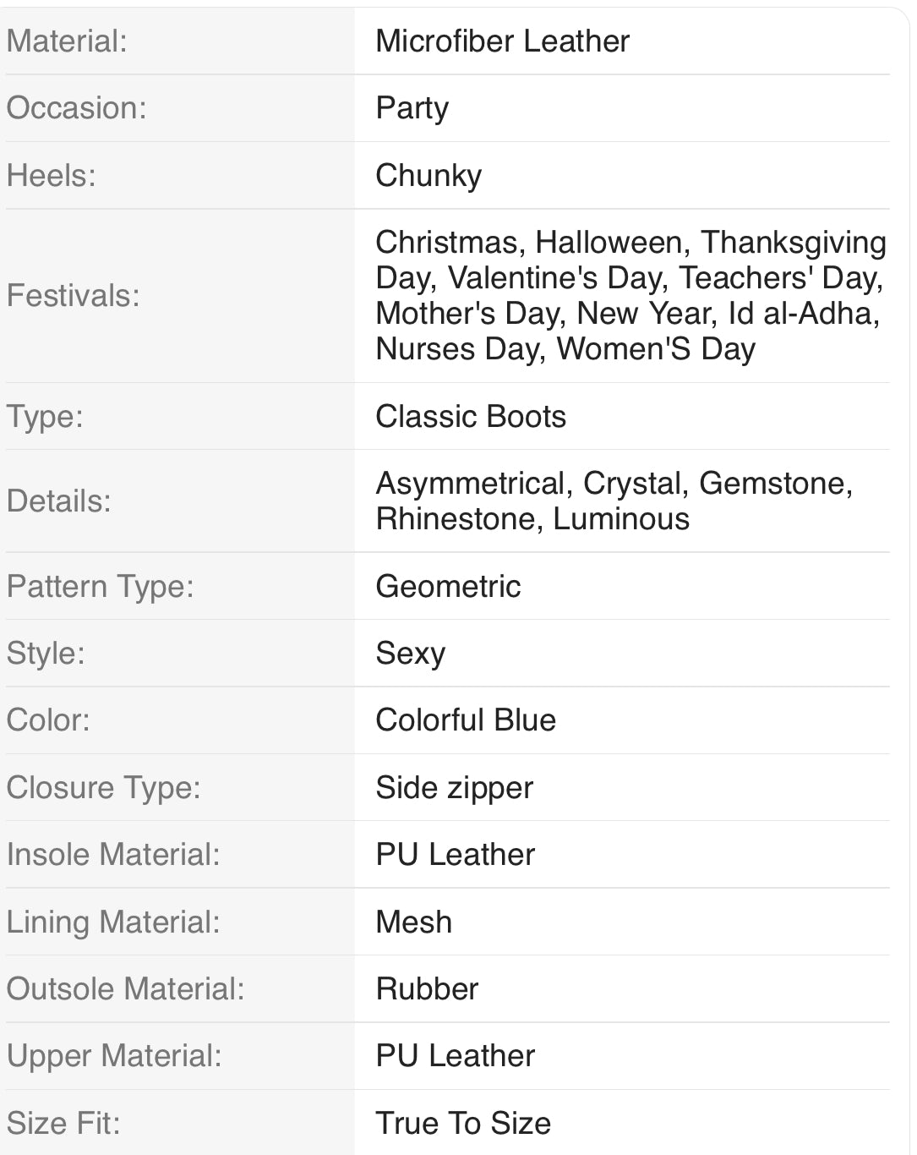Click the Size Fit: label

coord(63,1123)
